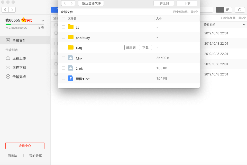Screen dimensions: 247x165
Task: Click 下载 button on 环境 row
Action: click(x=145, y=47)
